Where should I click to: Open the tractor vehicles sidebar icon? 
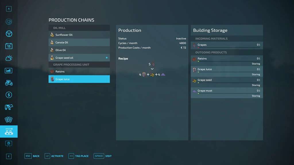[x=9, y=83]
